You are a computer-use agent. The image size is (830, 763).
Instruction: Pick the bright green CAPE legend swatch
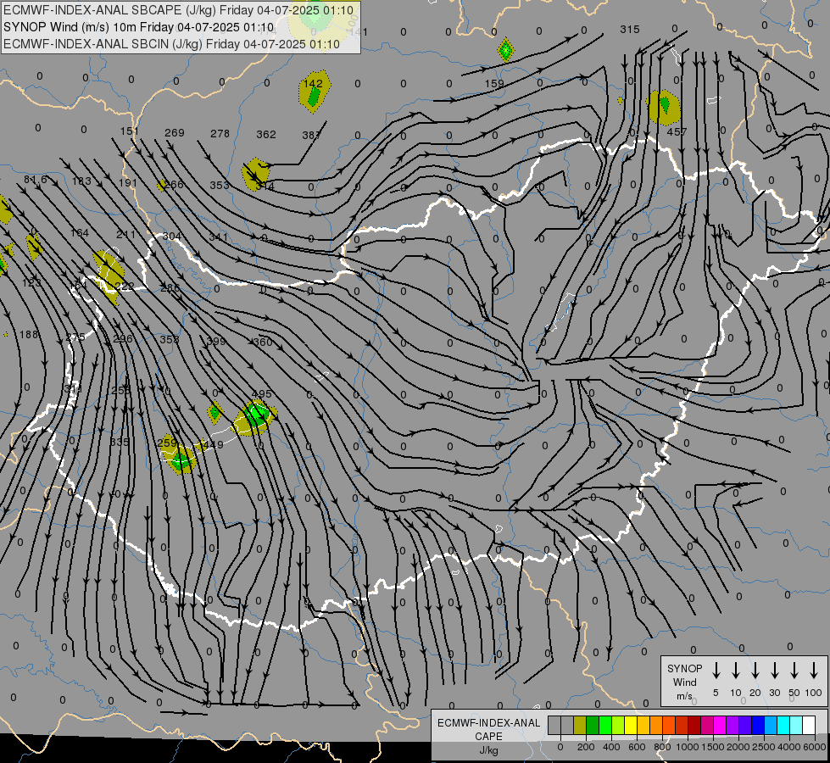pos(605,726)
